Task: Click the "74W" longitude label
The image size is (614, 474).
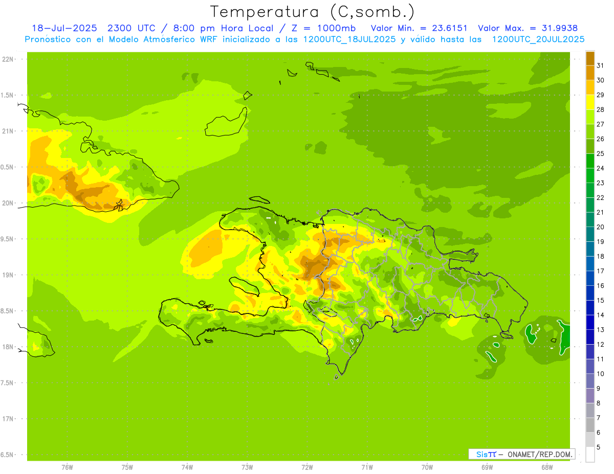Action: (x=187, y=467)
